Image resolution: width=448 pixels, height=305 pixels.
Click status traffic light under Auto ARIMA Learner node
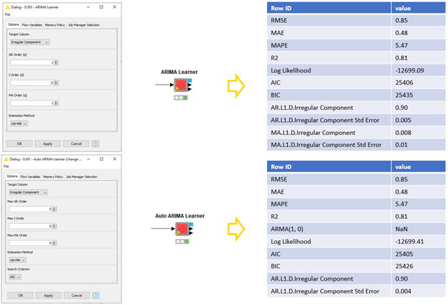pos(182,242)
